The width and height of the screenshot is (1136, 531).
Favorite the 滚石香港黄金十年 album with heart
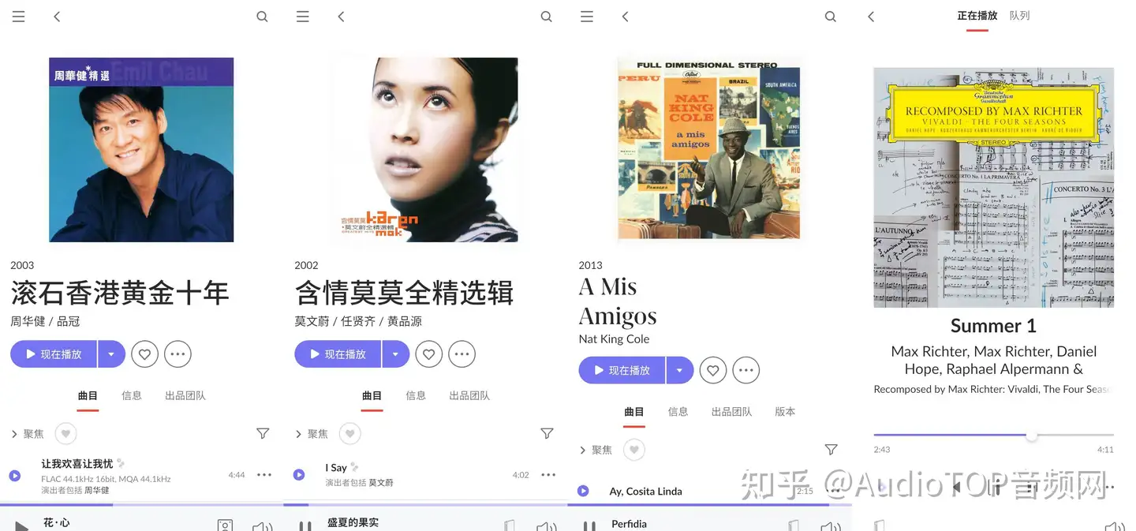pos(145,354)
